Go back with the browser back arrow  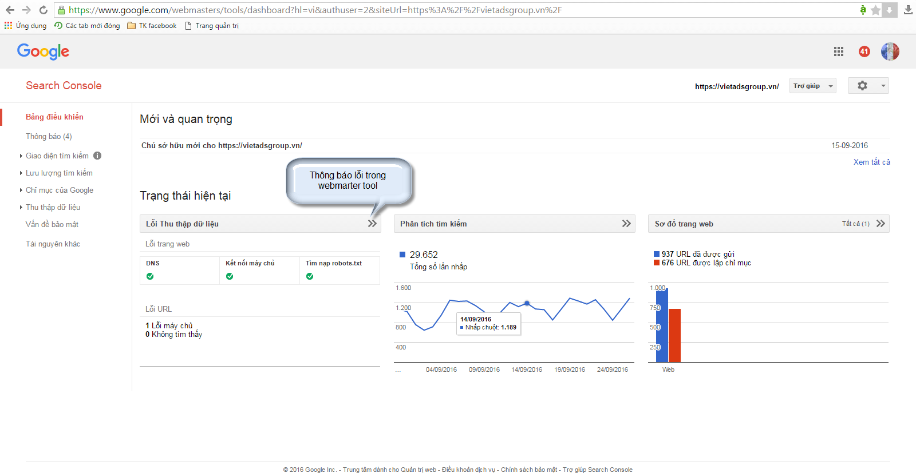pos(10,10)
